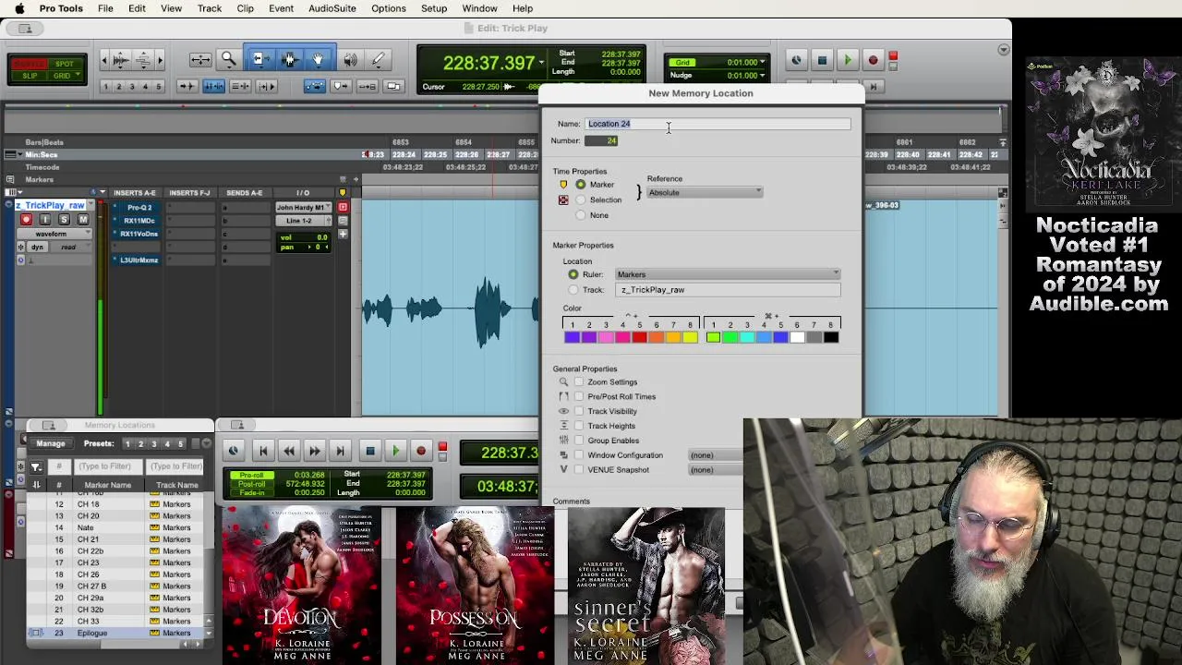Enable Track Heights checkbox
1182x665 pixels.
pyautogui.click(x=579, y=427)
